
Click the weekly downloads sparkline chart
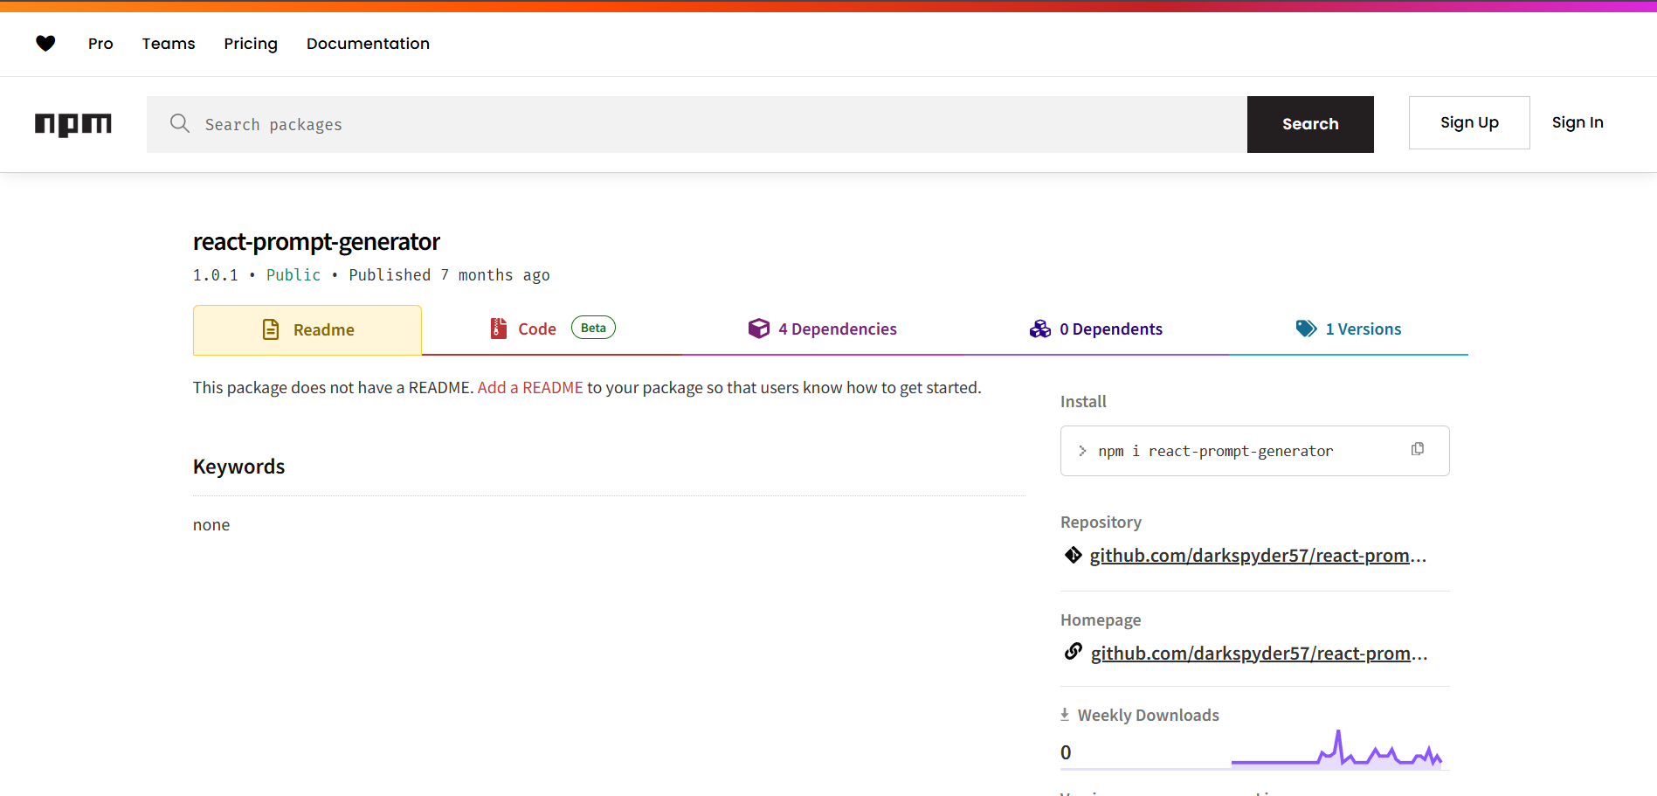coord(1336,751)
